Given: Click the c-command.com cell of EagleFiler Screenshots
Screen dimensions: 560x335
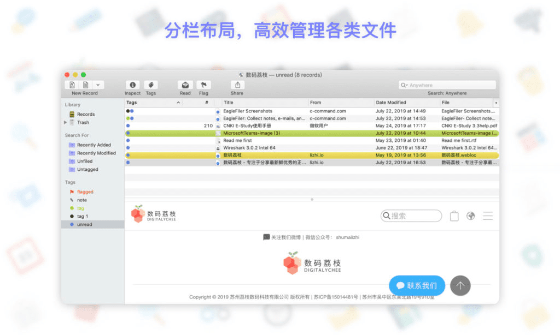Looking at the screenshot, I should click(x=328, y=111).
